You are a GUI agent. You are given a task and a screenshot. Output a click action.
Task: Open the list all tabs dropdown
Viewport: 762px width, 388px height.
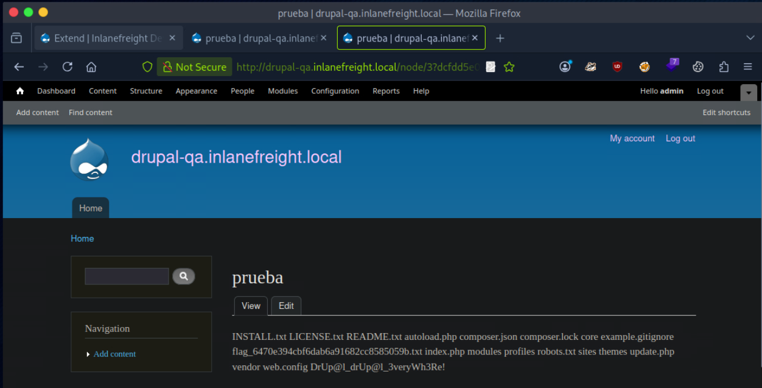click(x=750, y=38)
